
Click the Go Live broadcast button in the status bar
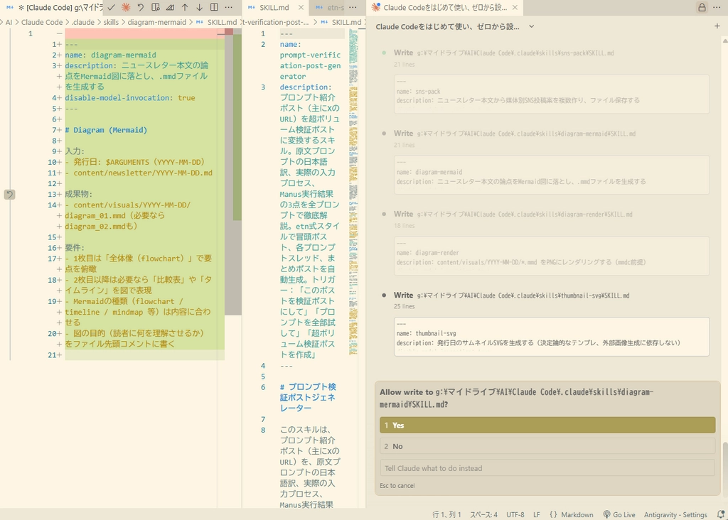coord(619,514)
